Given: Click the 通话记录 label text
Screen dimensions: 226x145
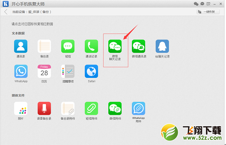Looking at the screenshot, I should coord(92,56).
